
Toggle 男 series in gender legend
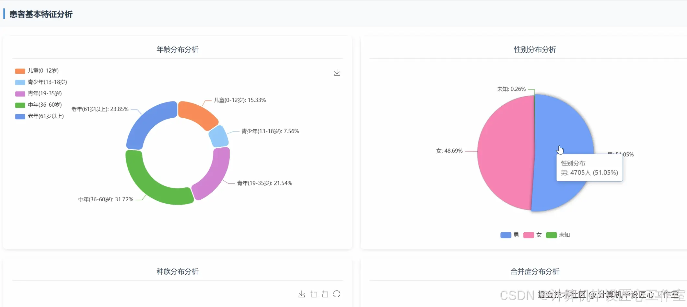click(510, 235)
